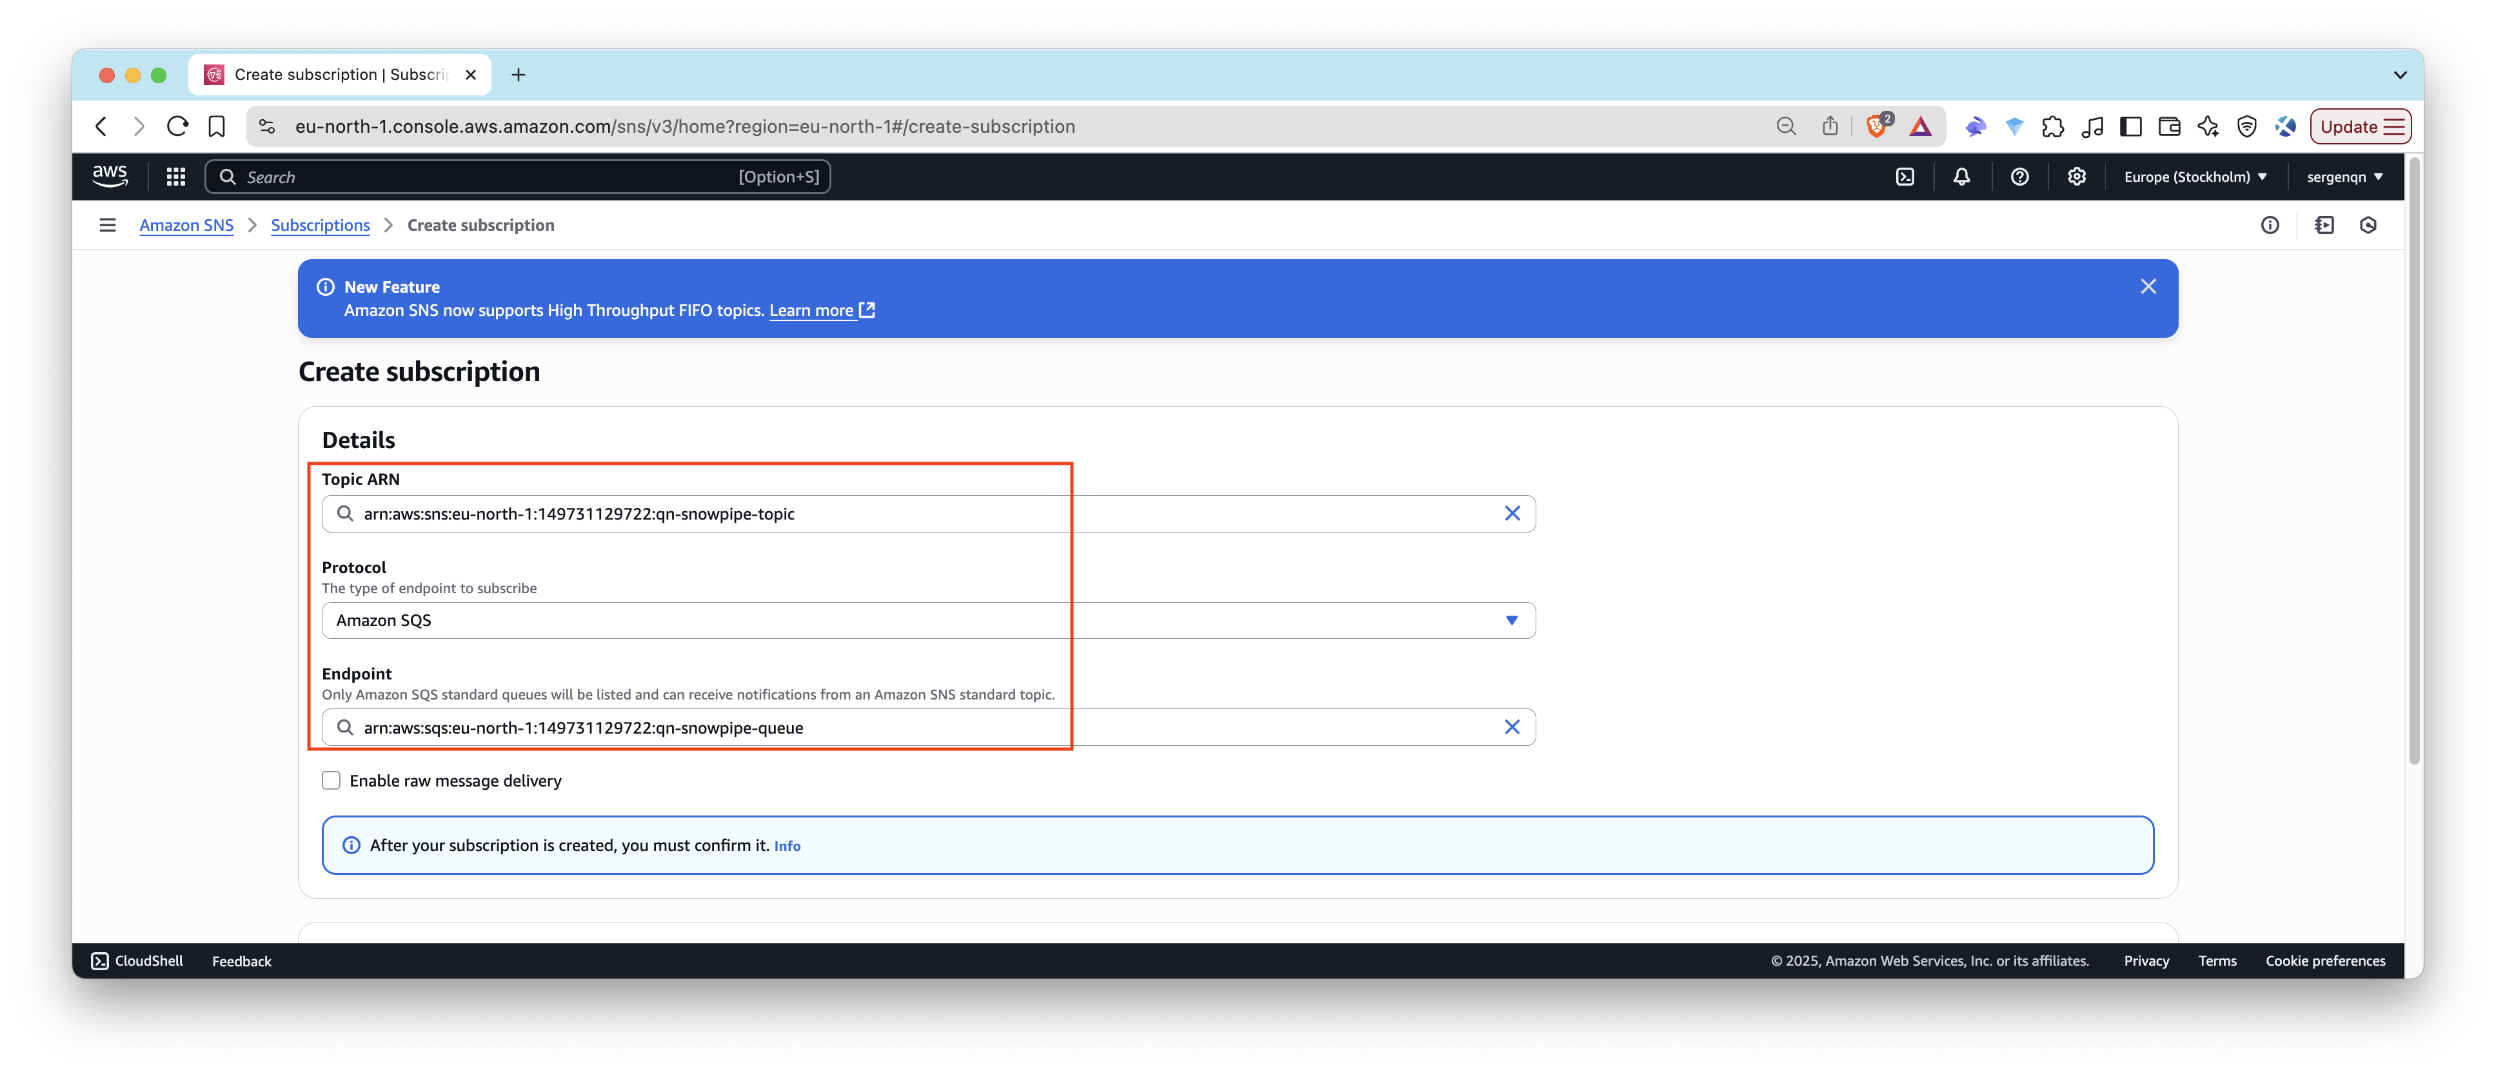Open the settings gear icon
This screenshot has width=2496, height=1074.
pos(2076,176)
